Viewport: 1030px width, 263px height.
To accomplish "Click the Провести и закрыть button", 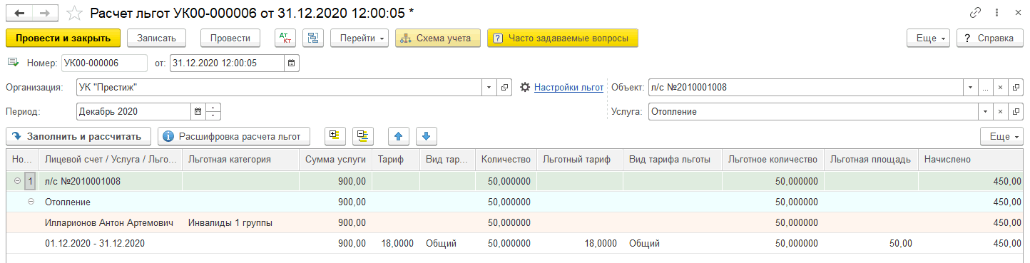I will click(63, 38).
